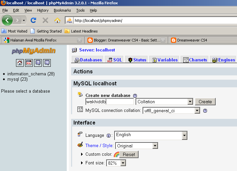The width and height of the screenshot is (237, 171).
Task: Open the Original theme dropdown
Action: tap(137, 146)
